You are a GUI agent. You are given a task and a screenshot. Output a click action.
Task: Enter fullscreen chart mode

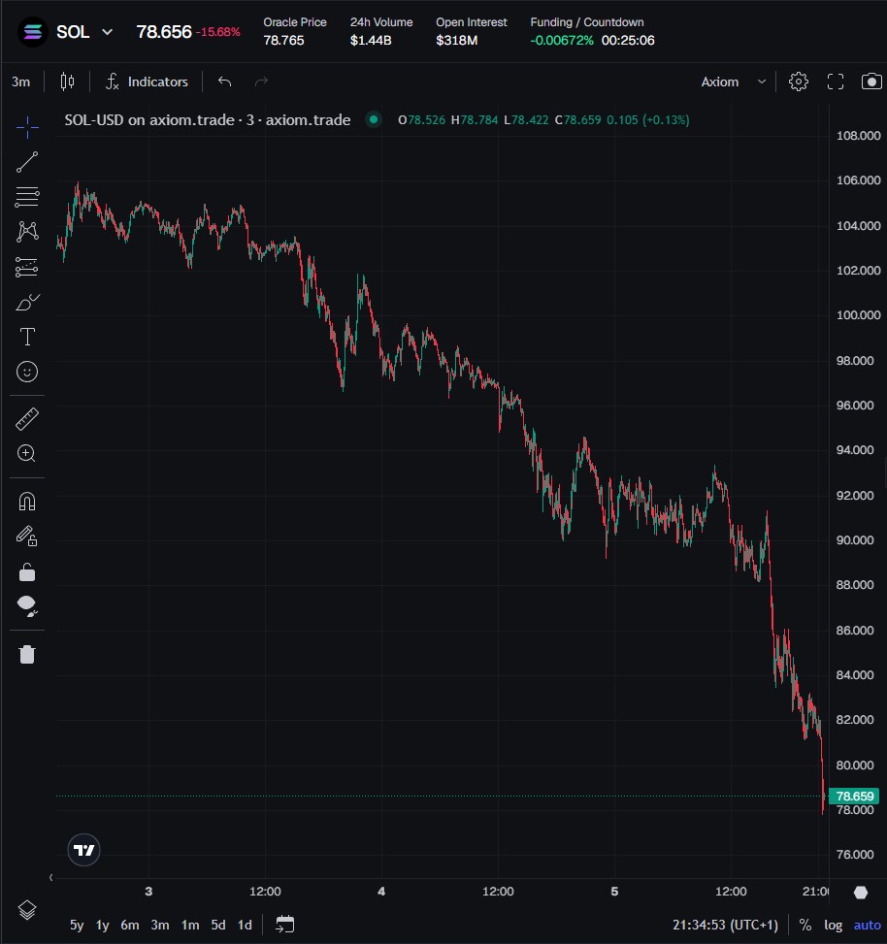point(836,81)
